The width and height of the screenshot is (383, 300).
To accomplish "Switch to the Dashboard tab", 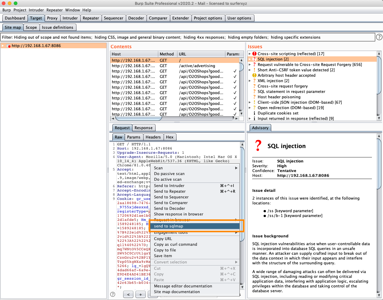I will coord(15,18).
